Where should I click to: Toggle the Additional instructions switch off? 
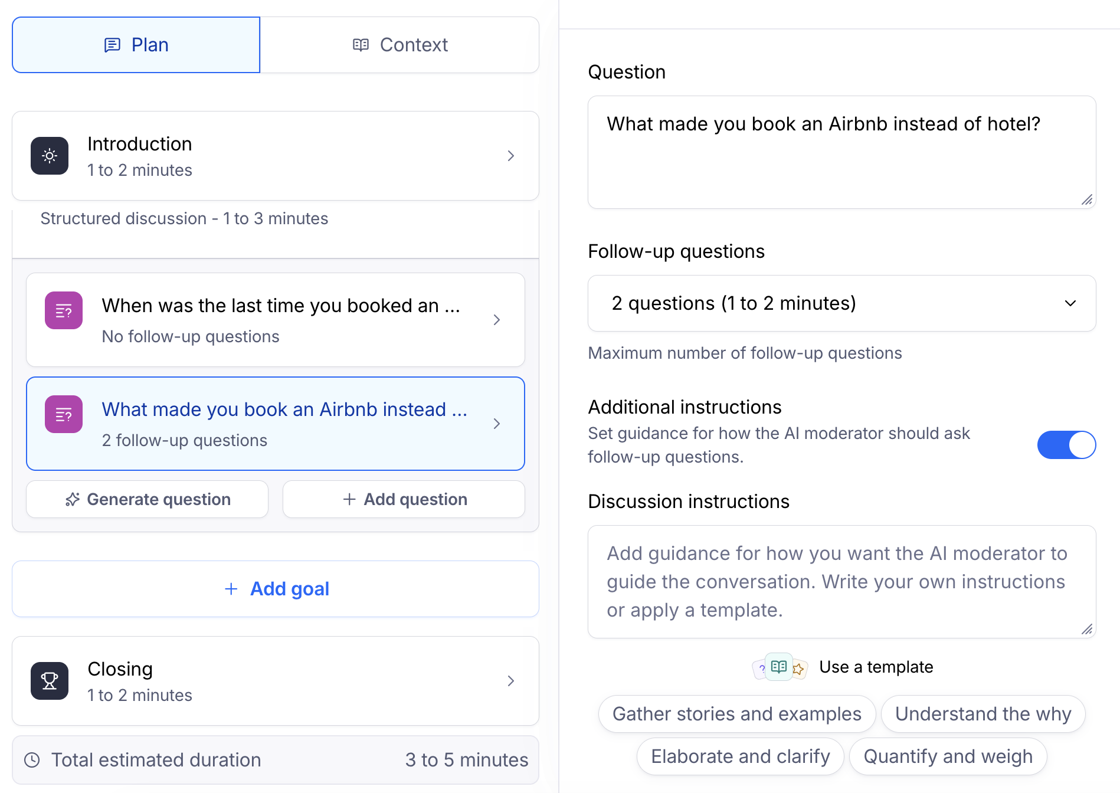click(x=1066, y=445)
